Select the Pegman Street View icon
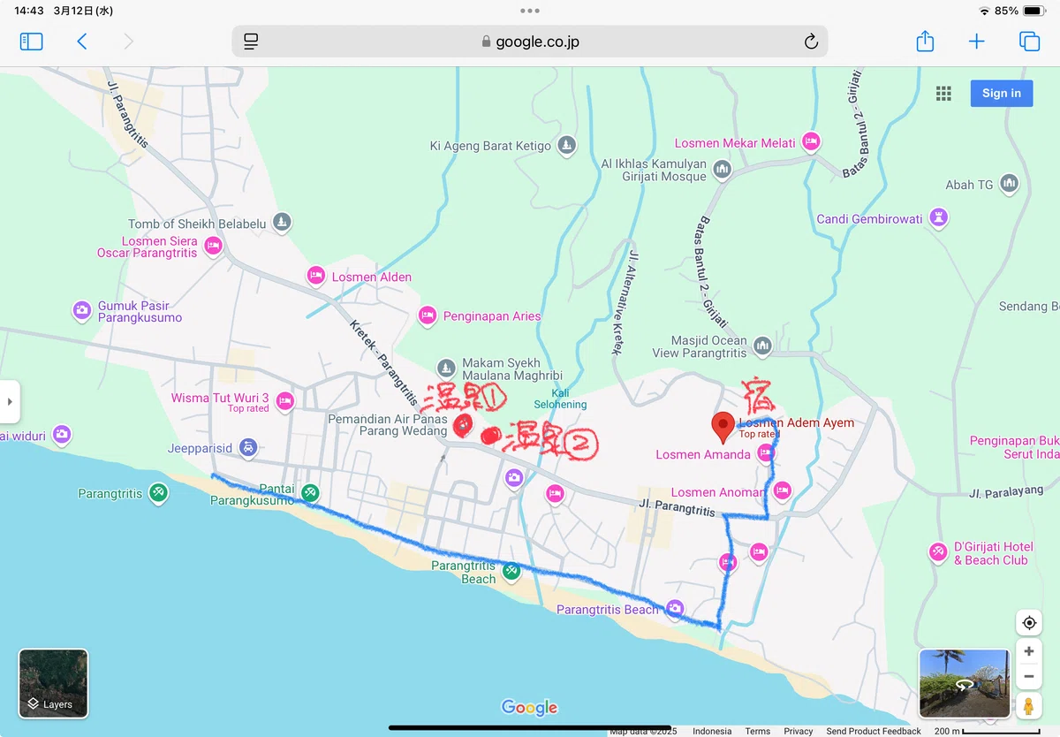The height and width of the screenshot is (737, 1060). click(x=1028, y=707)
